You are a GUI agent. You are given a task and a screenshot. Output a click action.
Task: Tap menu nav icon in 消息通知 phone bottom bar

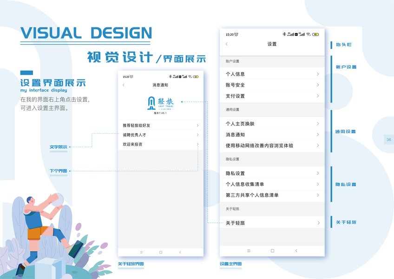(x=141, y=252)
